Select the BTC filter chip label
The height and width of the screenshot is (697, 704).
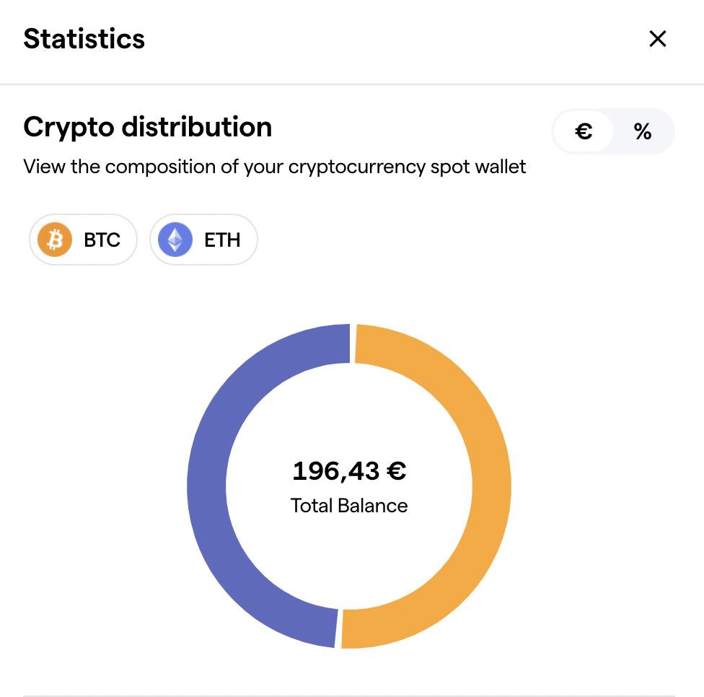click(x=102, y=240)
